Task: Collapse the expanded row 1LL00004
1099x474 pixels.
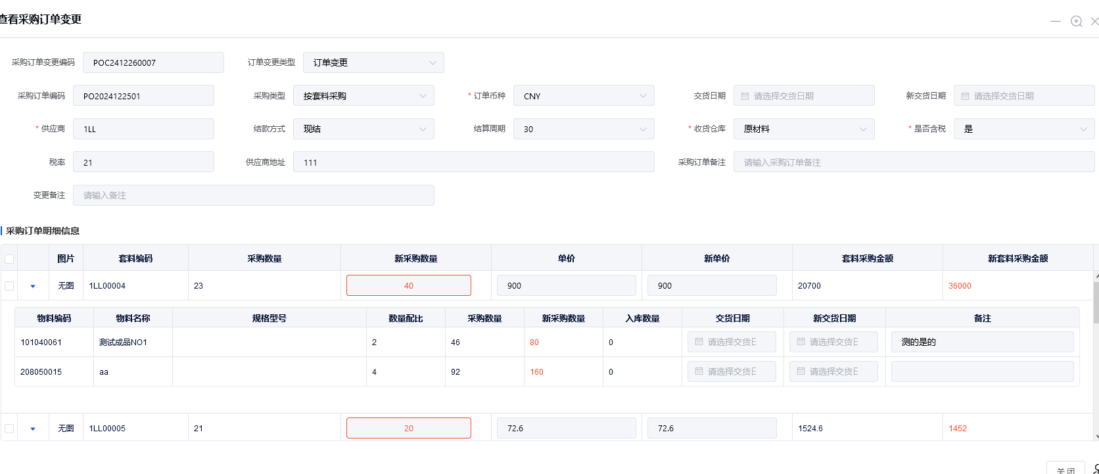Action: [x=33, y=286]
